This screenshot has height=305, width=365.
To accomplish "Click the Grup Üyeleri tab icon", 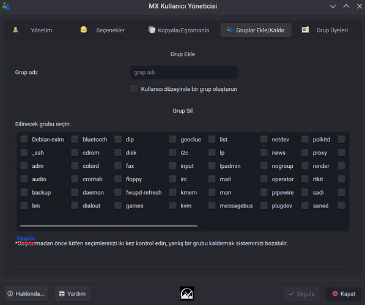I will [305, 30].
